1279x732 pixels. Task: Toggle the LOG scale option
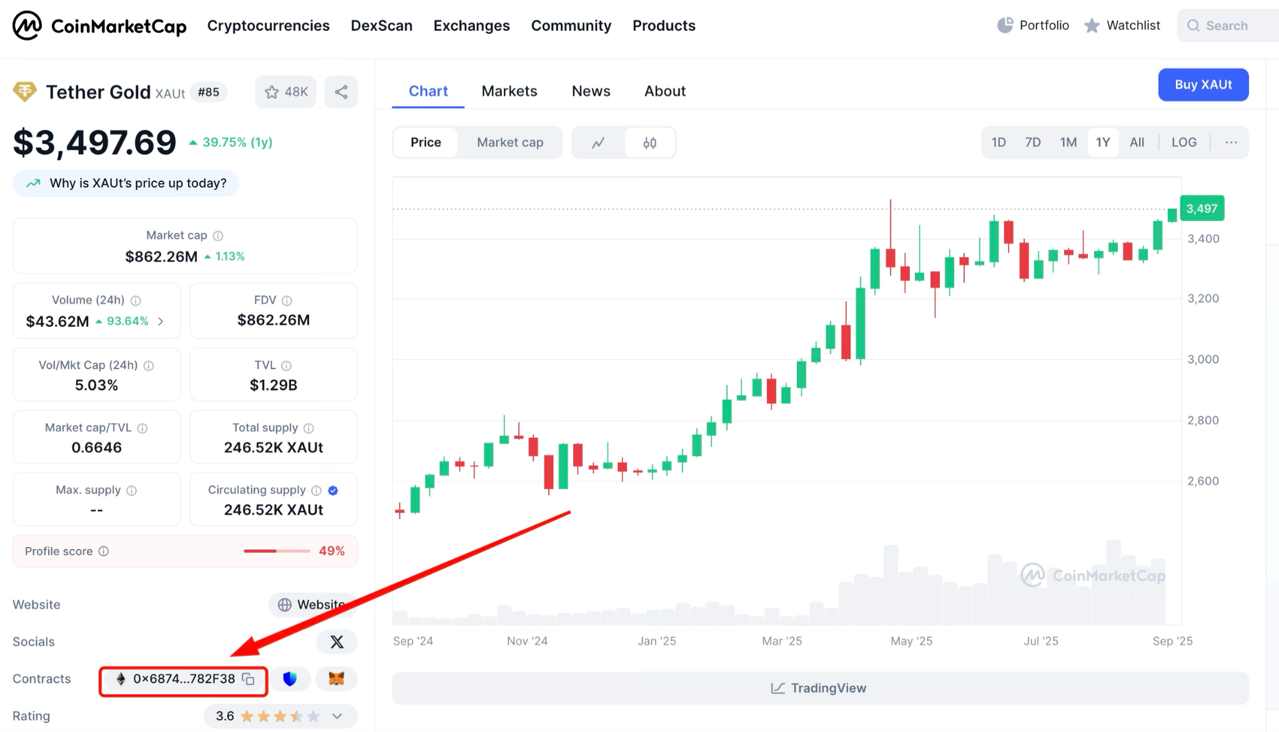1184,143
